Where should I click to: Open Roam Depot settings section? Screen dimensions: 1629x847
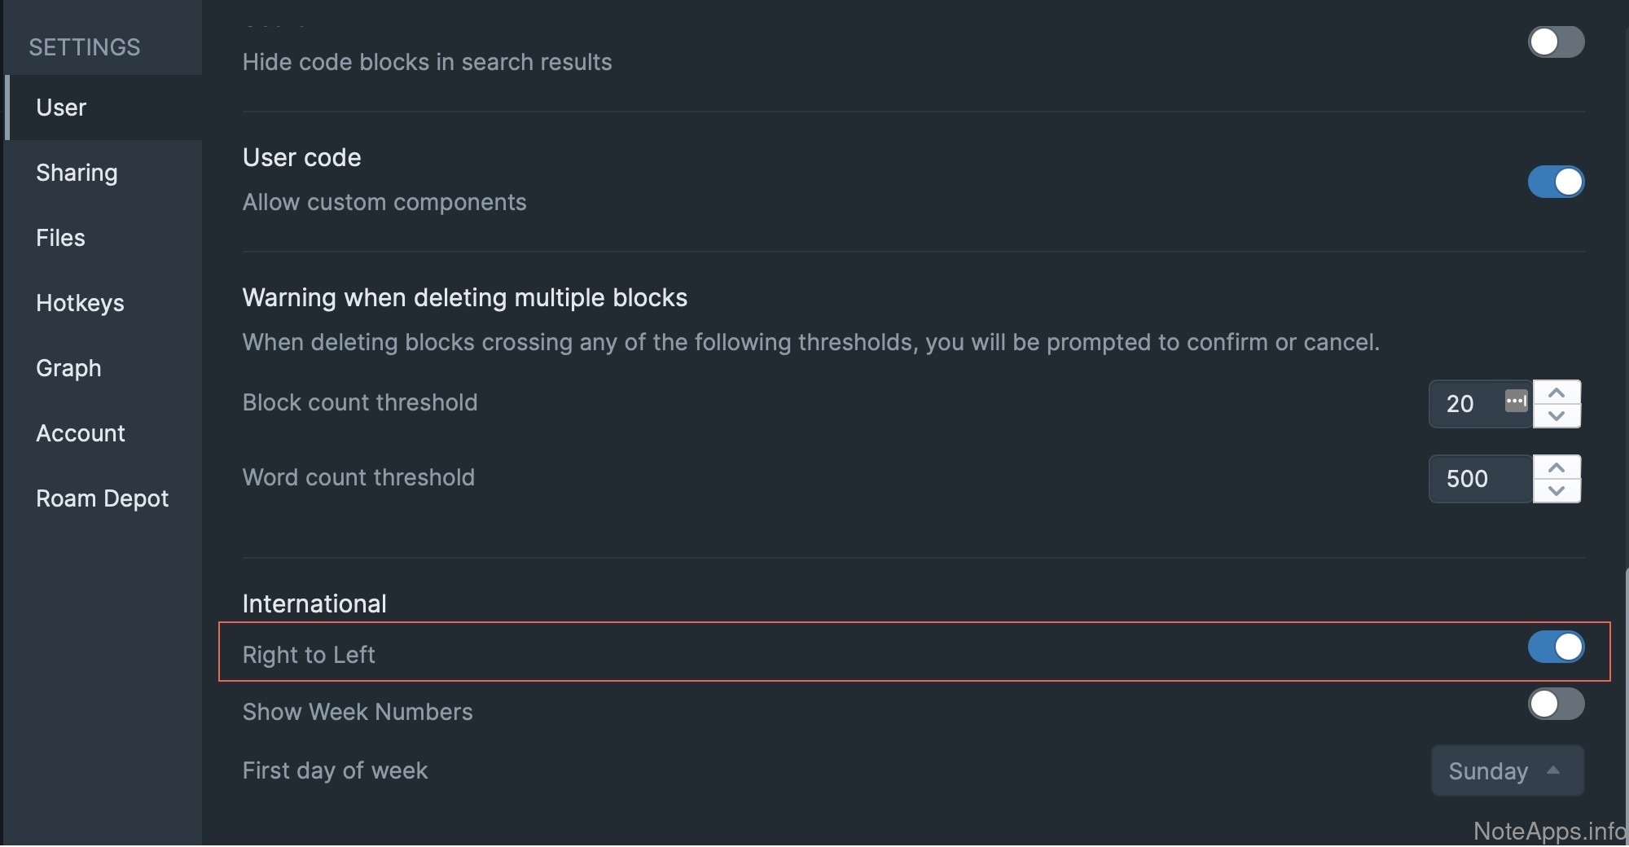coord(102,498)
